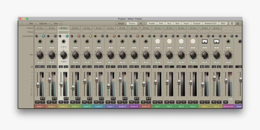Viewport: 260px width, 130px height.
Task: Click the yellow automation light on Audio 5
Action: click(x=90, y=36)
